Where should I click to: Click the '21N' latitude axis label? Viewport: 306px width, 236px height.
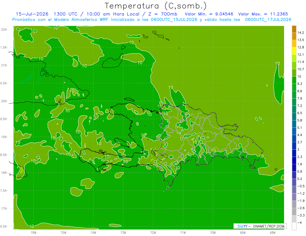[x=4, y=65]
